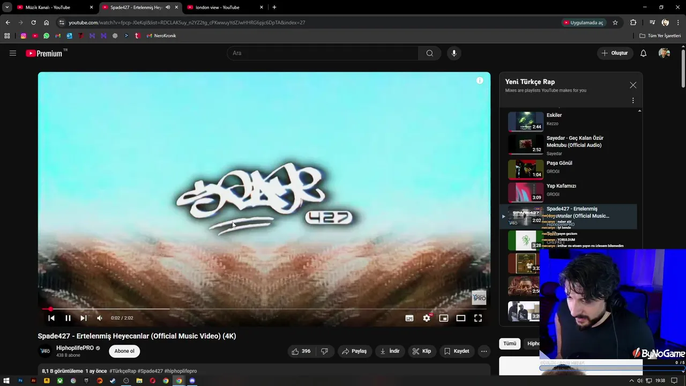
Task: Seek along the video progress bar
Action: coord(264,309)
